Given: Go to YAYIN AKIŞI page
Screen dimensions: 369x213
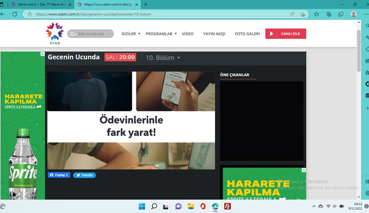Looking at the screenshot, I should pos(214,34).
